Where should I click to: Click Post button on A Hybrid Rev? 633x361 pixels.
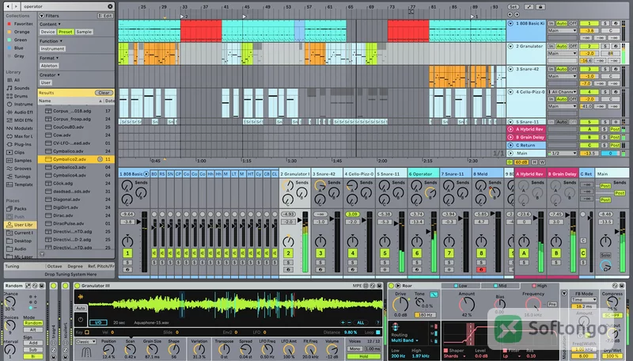(615, 129)
